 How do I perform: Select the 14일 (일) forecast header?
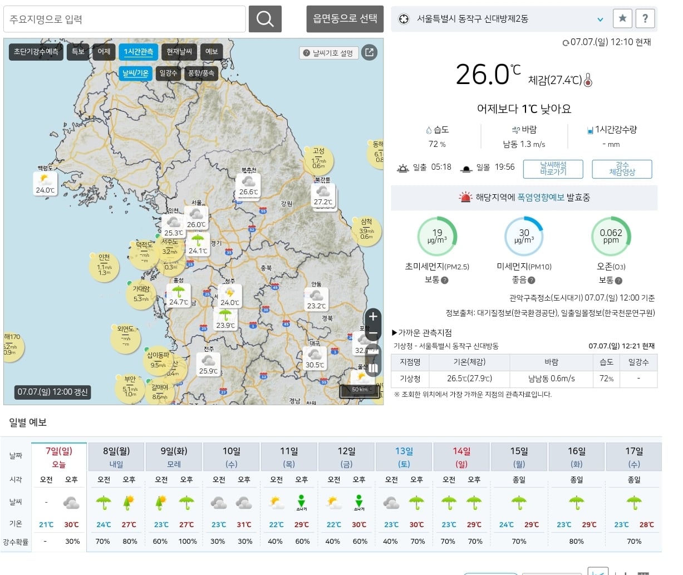coord(461,457)
